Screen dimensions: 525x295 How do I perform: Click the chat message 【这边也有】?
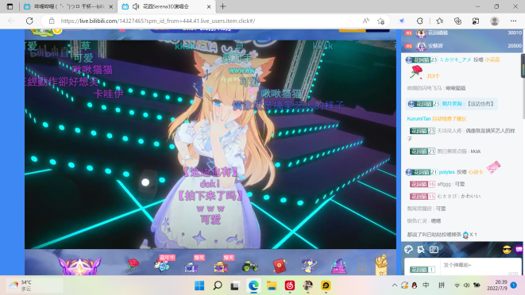(481, 104)
